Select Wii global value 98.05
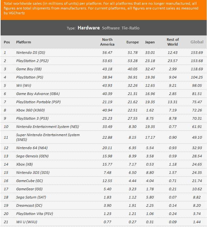The image size is (207, 227). point(197,85)
